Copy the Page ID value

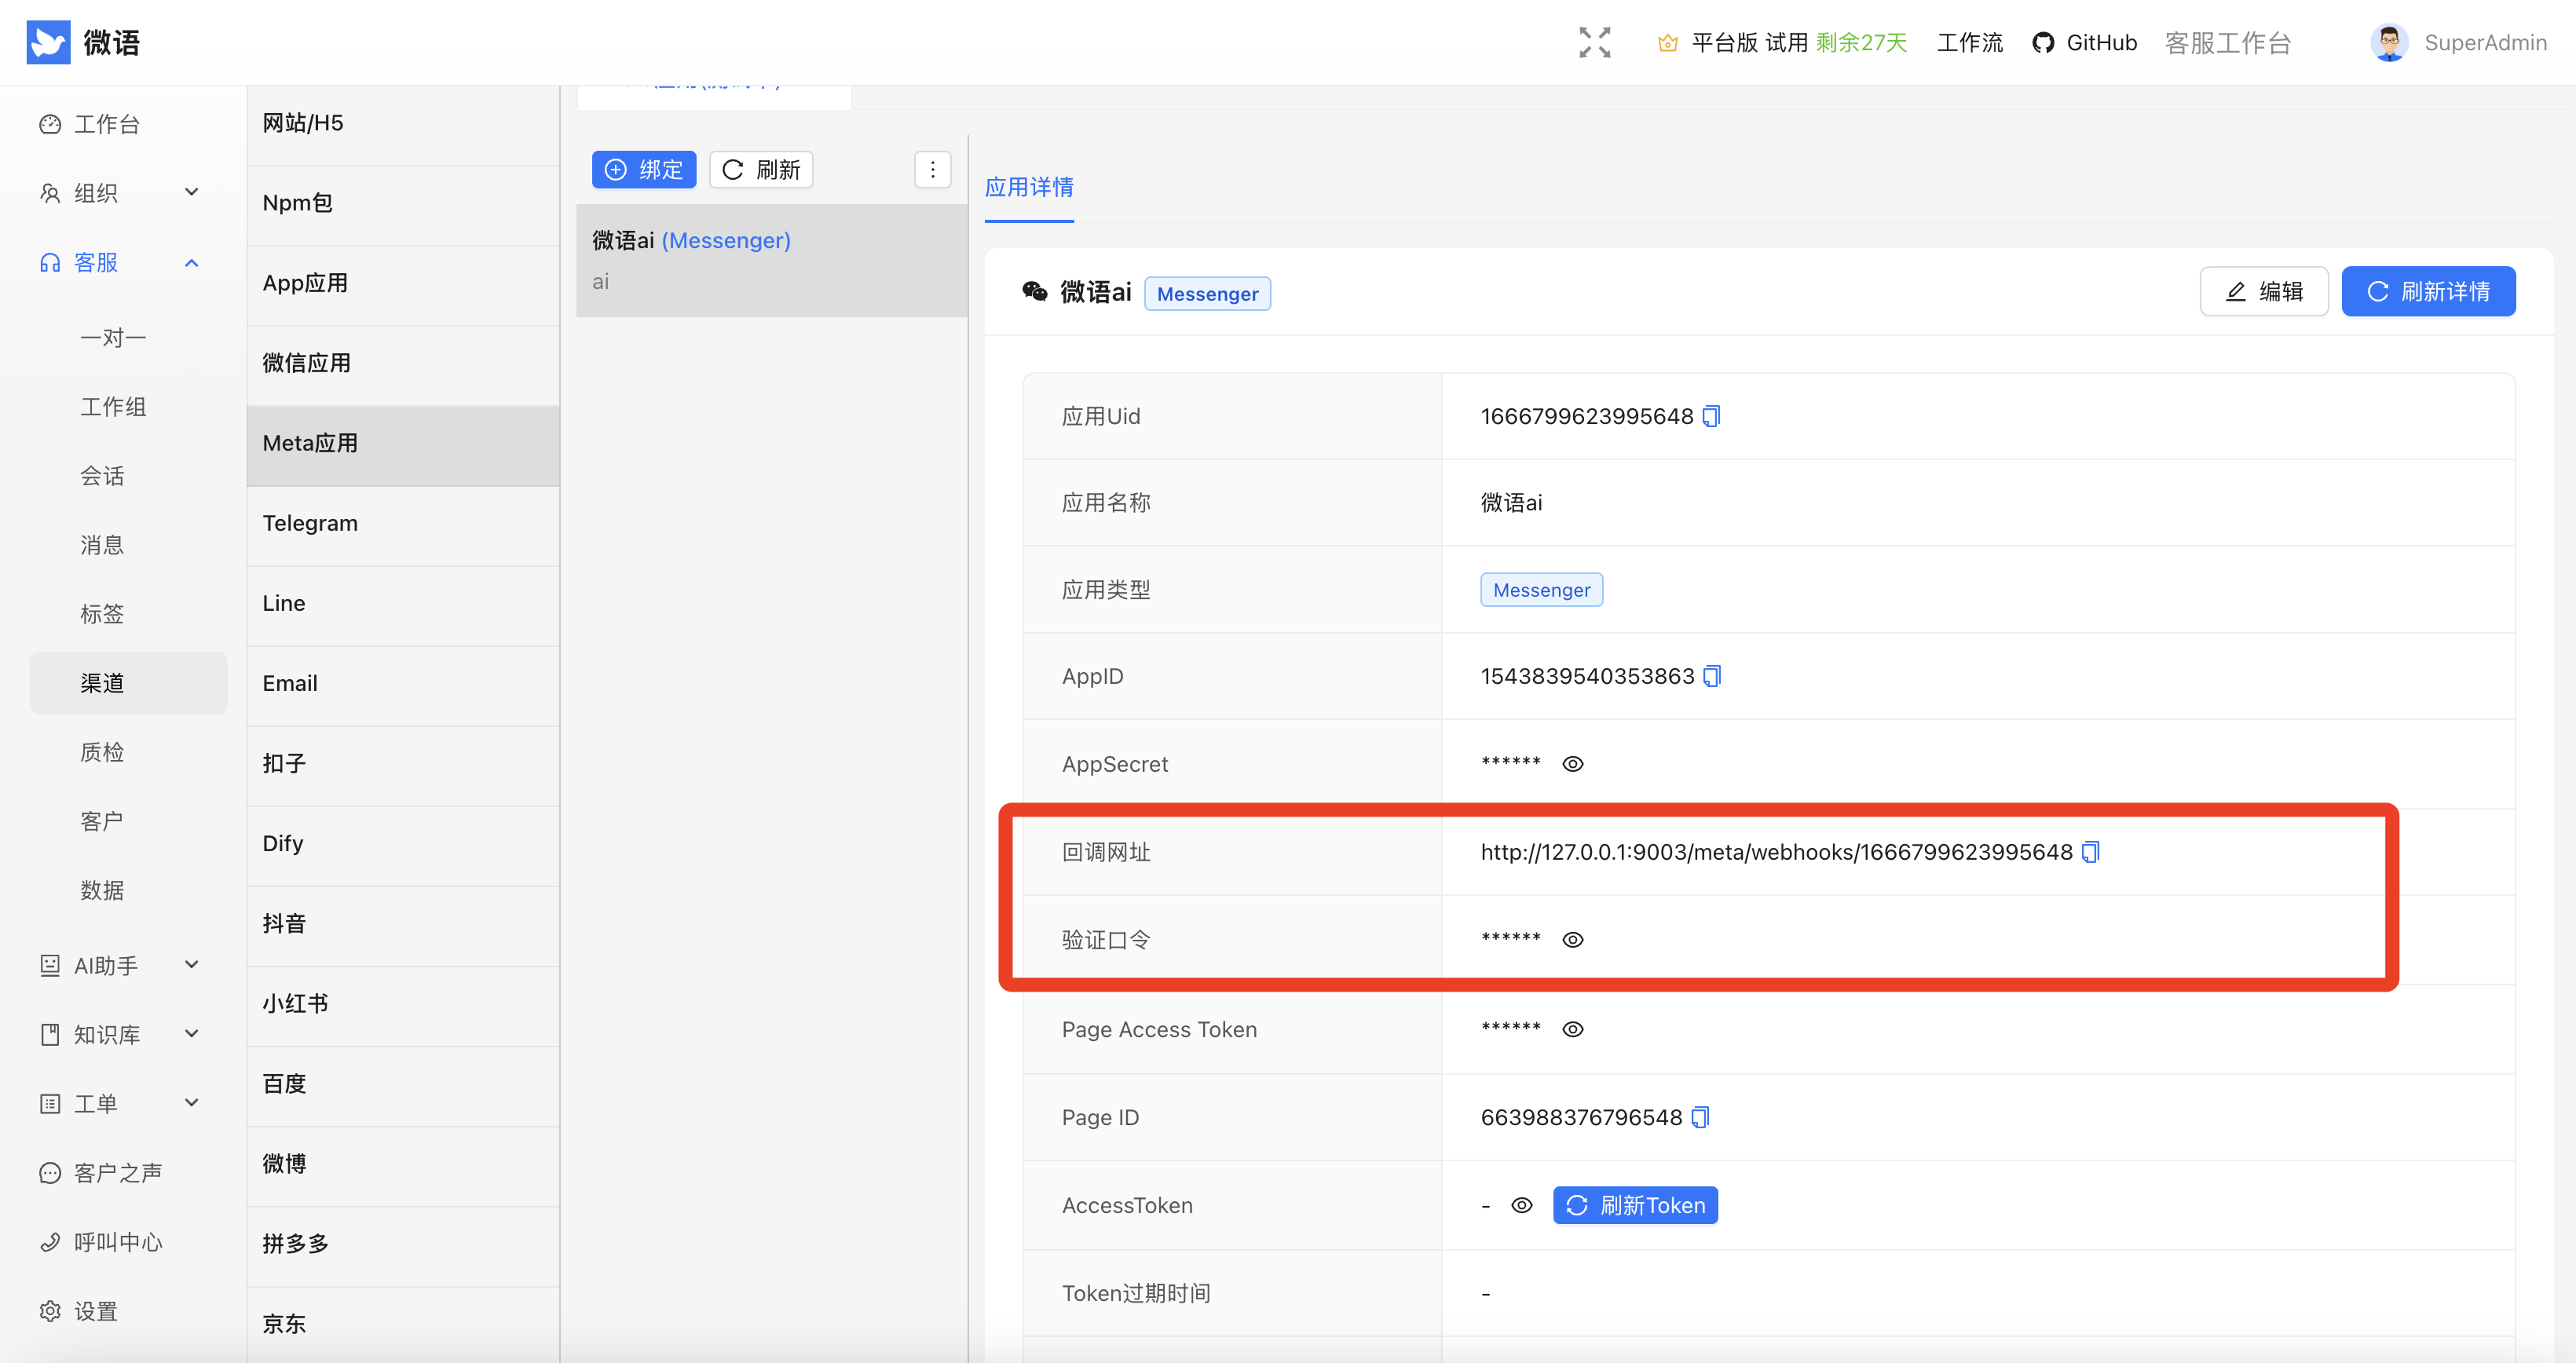[1700, 1117]
